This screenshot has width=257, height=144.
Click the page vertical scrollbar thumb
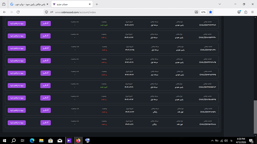255,117
